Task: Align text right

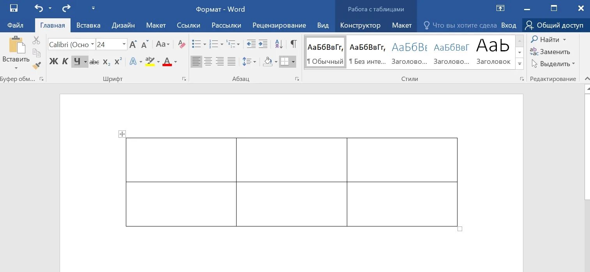Action: coord(220,61)
